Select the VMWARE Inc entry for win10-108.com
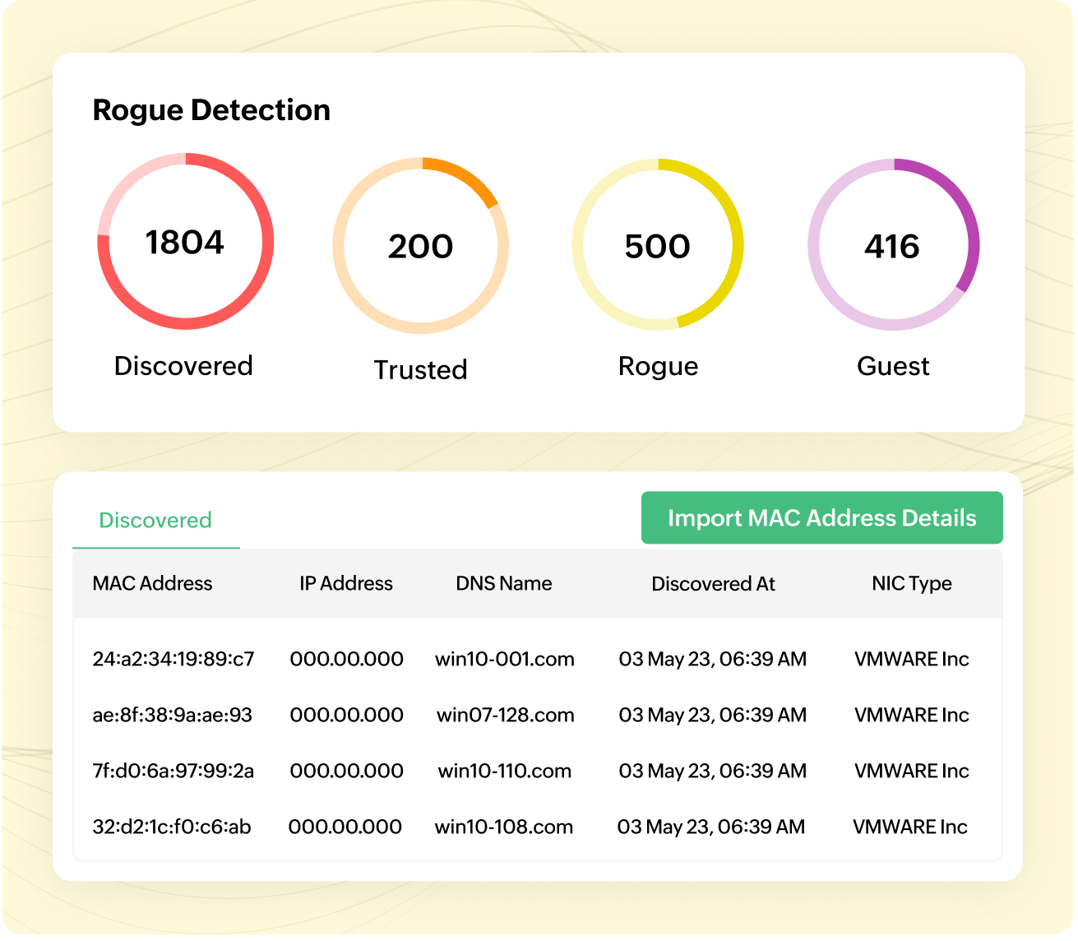 pos(911,827)
